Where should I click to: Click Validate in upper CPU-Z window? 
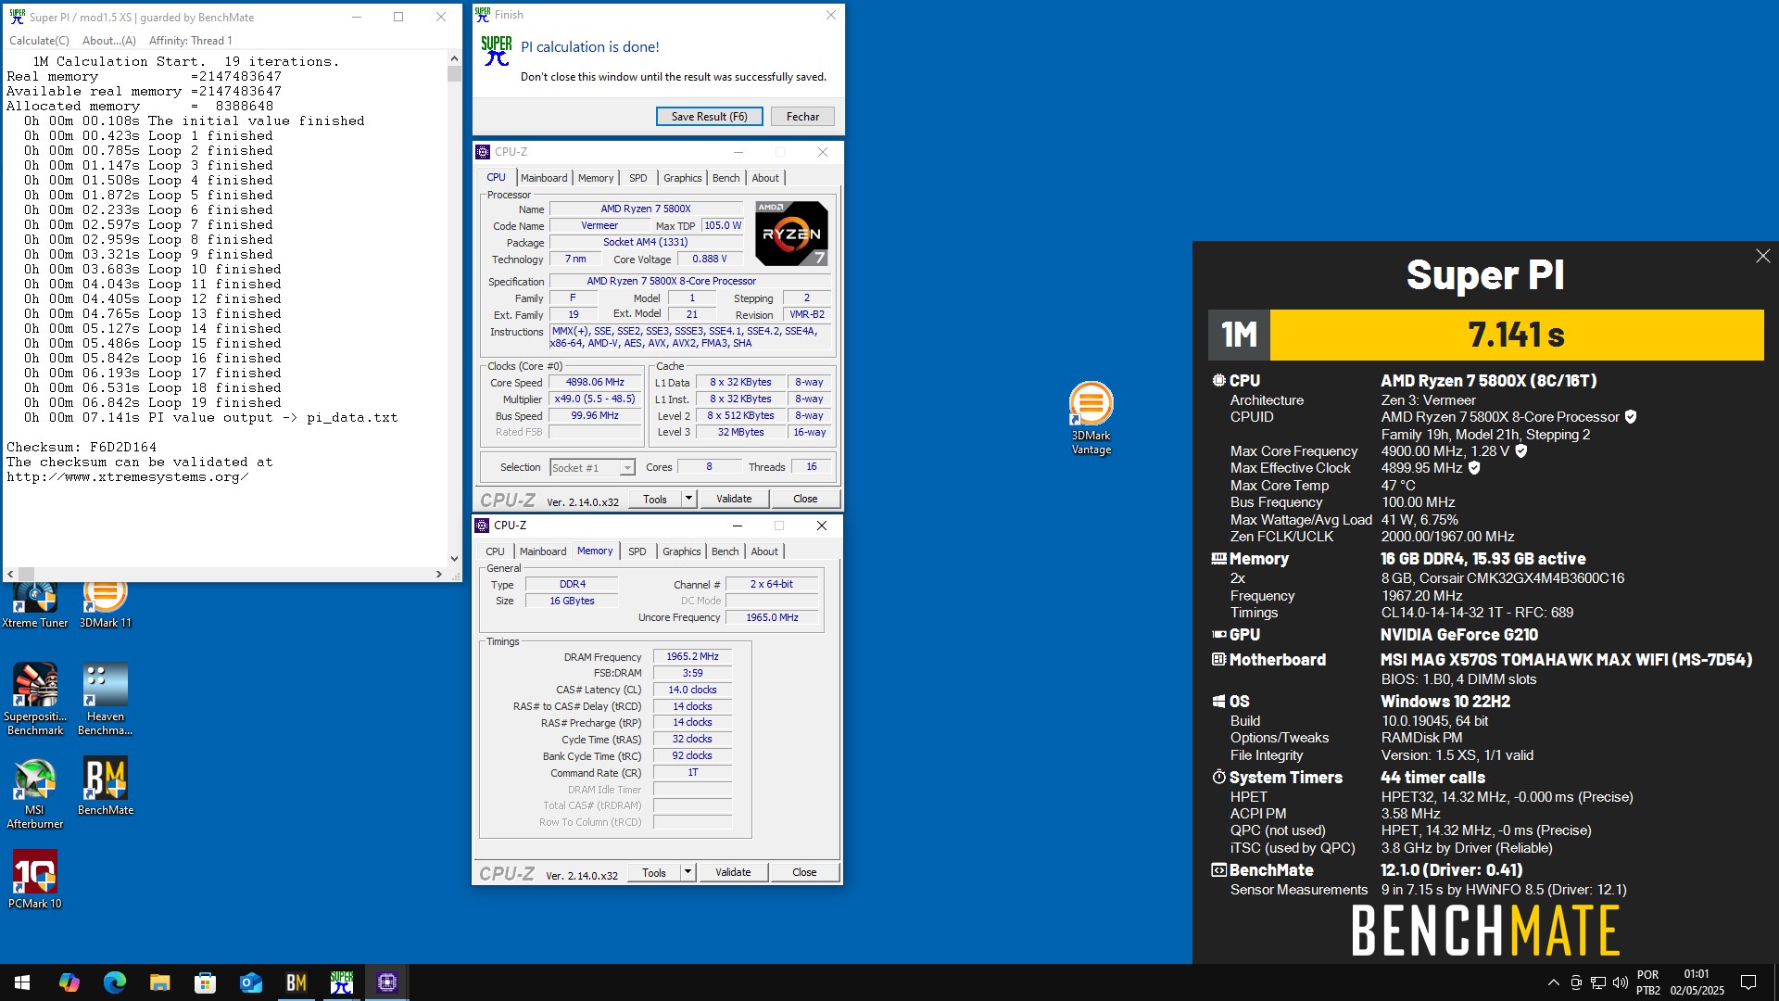tap(734, 499)
